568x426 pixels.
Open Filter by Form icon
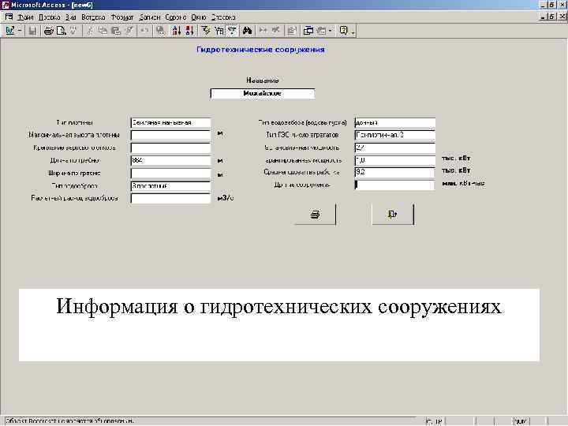[x=219, y=31]
